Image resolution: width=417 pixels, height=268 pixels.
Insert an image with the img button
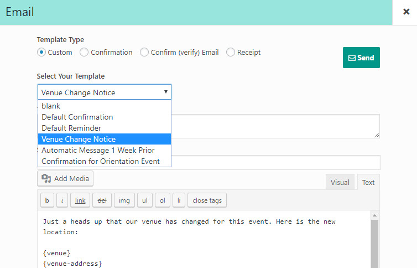click(x=124, y=200)
